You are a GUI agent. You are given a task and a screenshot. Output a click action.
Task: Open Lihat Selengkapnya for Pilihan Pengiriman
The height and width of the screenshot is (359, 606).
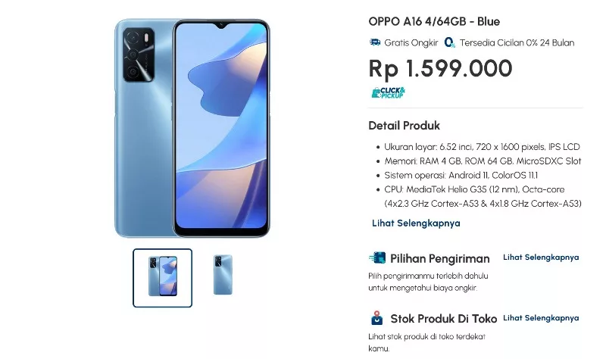point(541,258)
